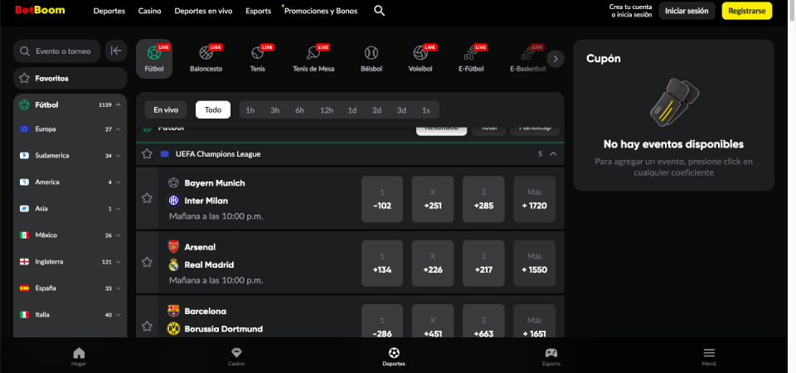Open Favoritos in the sidebar
The image size is (796, 373).
click(x=70, y=78)
